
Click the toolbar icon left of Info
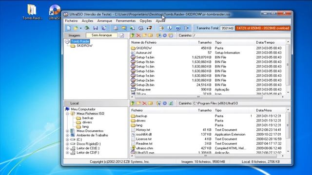pyautogui.click(x=161, y=28)
